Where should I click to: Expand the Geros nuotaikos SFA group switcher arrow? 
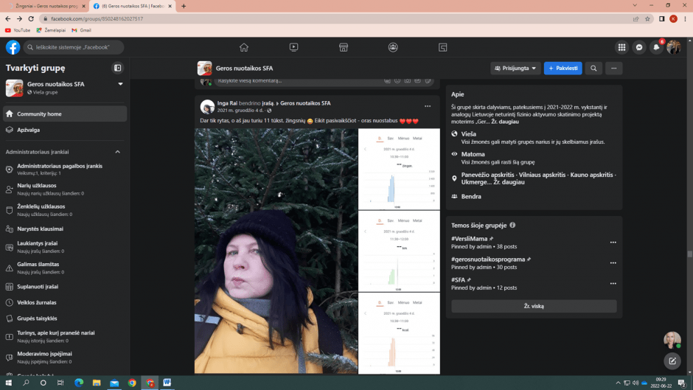point(120,84)
